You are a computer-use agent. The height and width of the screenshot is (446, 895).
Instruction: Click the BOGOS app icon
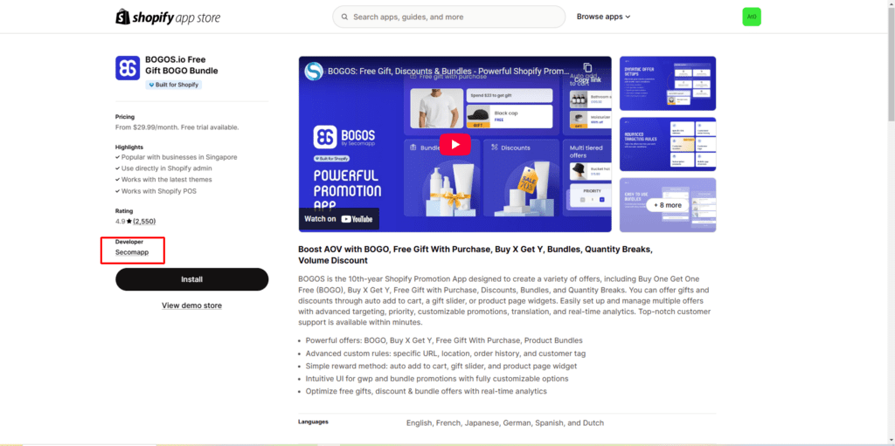128,68
